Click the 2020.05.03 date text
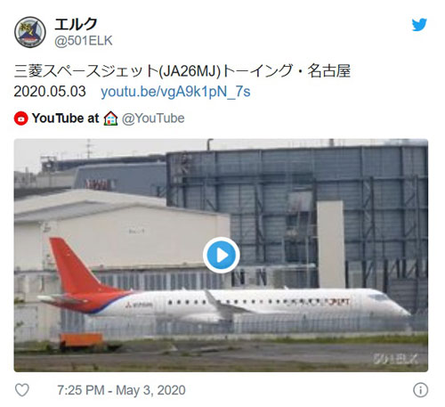This screenshot has height=407, width=445. [x=50, y=92]
